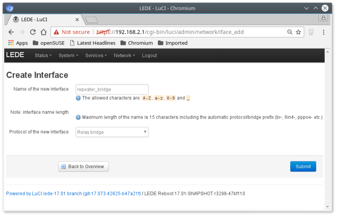
Task: Reload the page with refresh icon
Action: point(33,32)
